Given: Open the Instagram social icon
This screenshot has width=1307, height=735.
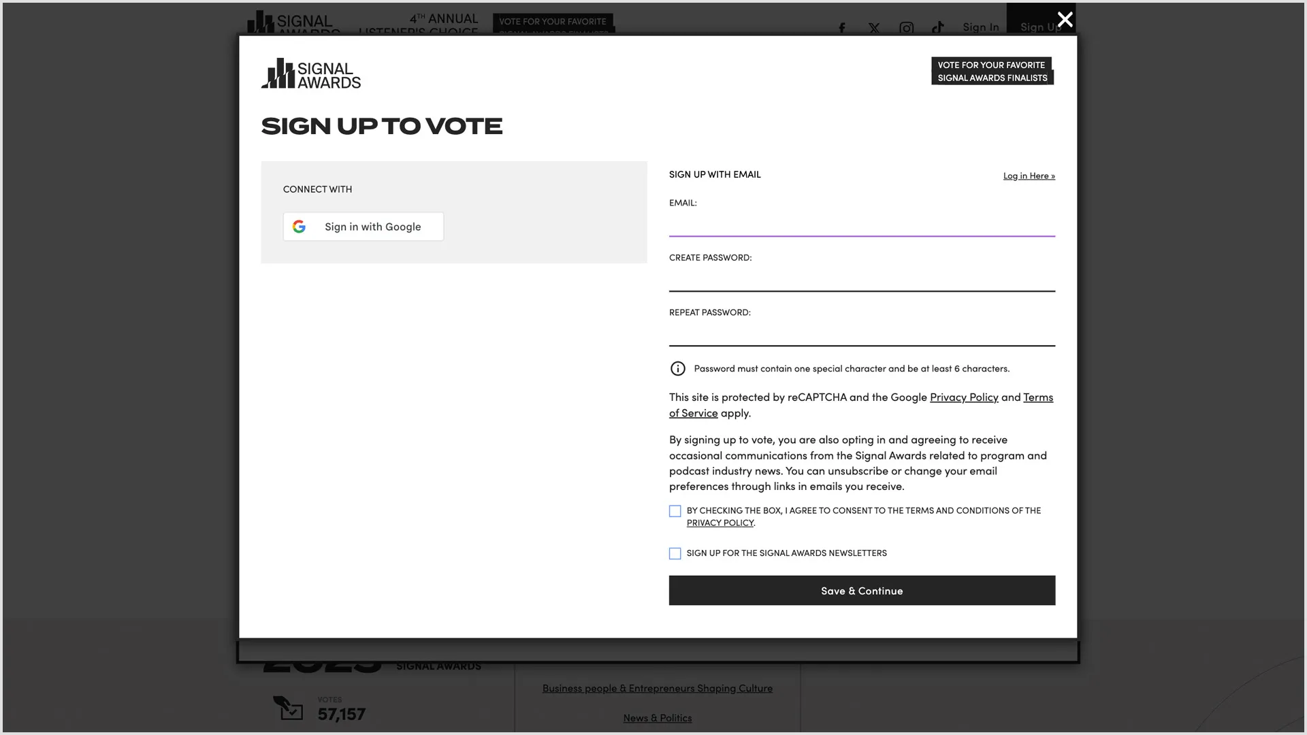Looking at the screenshot, I should pos(906,28).
